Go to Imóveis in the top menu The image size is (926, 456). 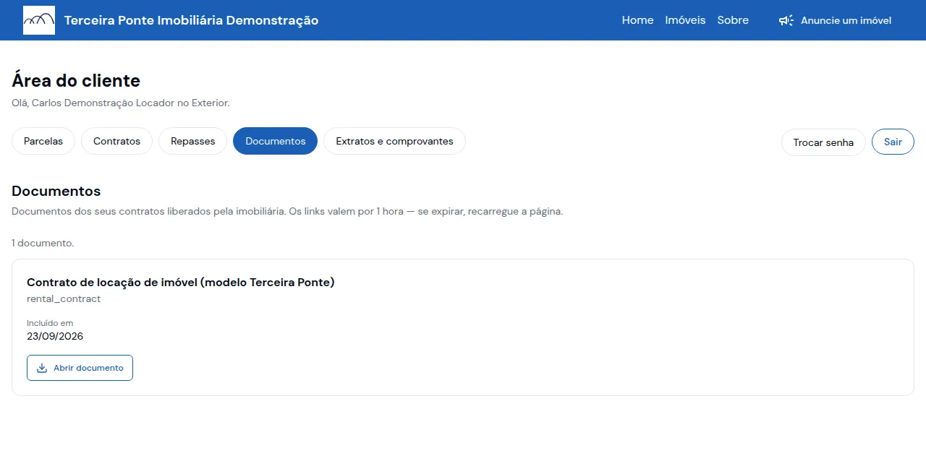(685, 20)
